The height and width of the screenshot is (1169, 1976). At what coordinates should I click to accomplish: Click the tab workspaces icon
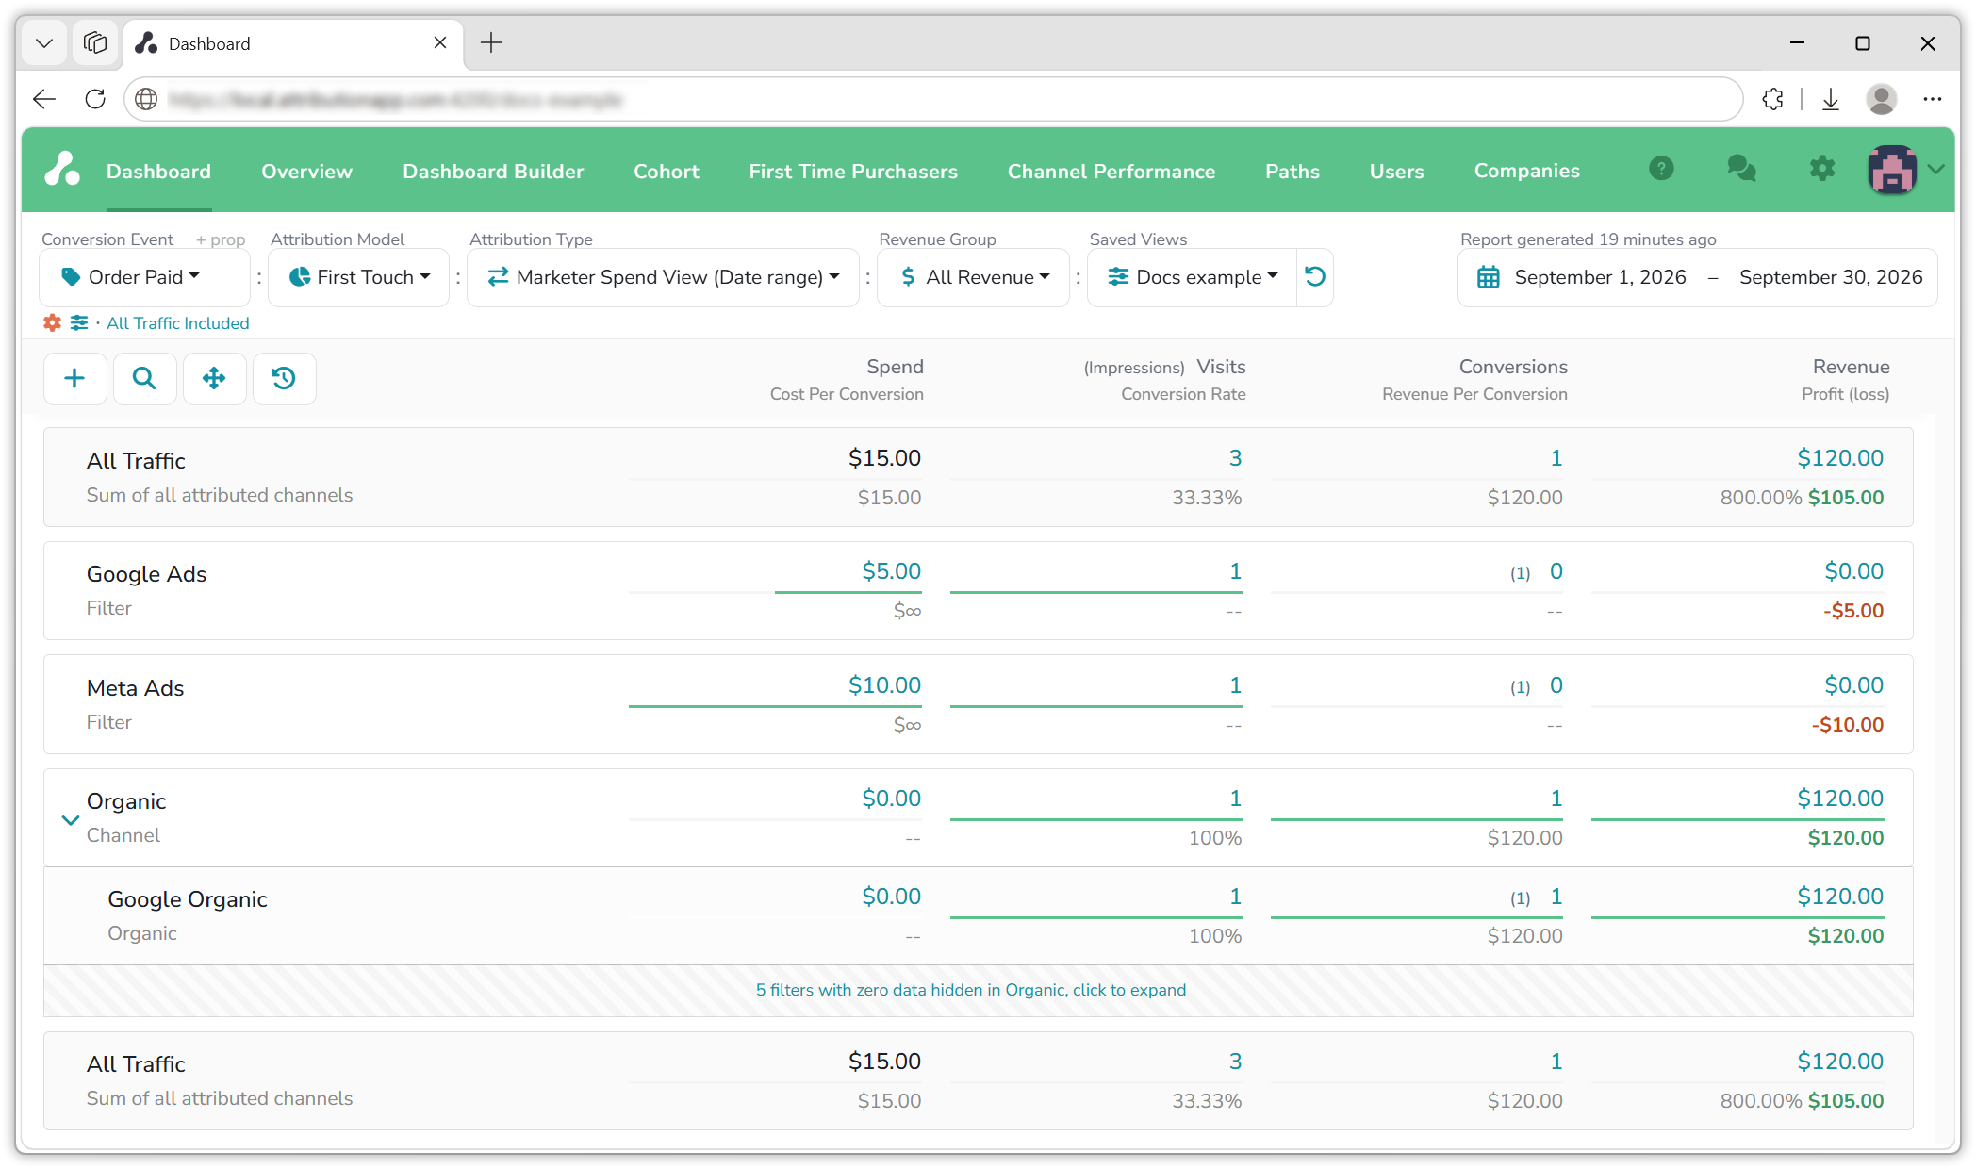[95, 43]
